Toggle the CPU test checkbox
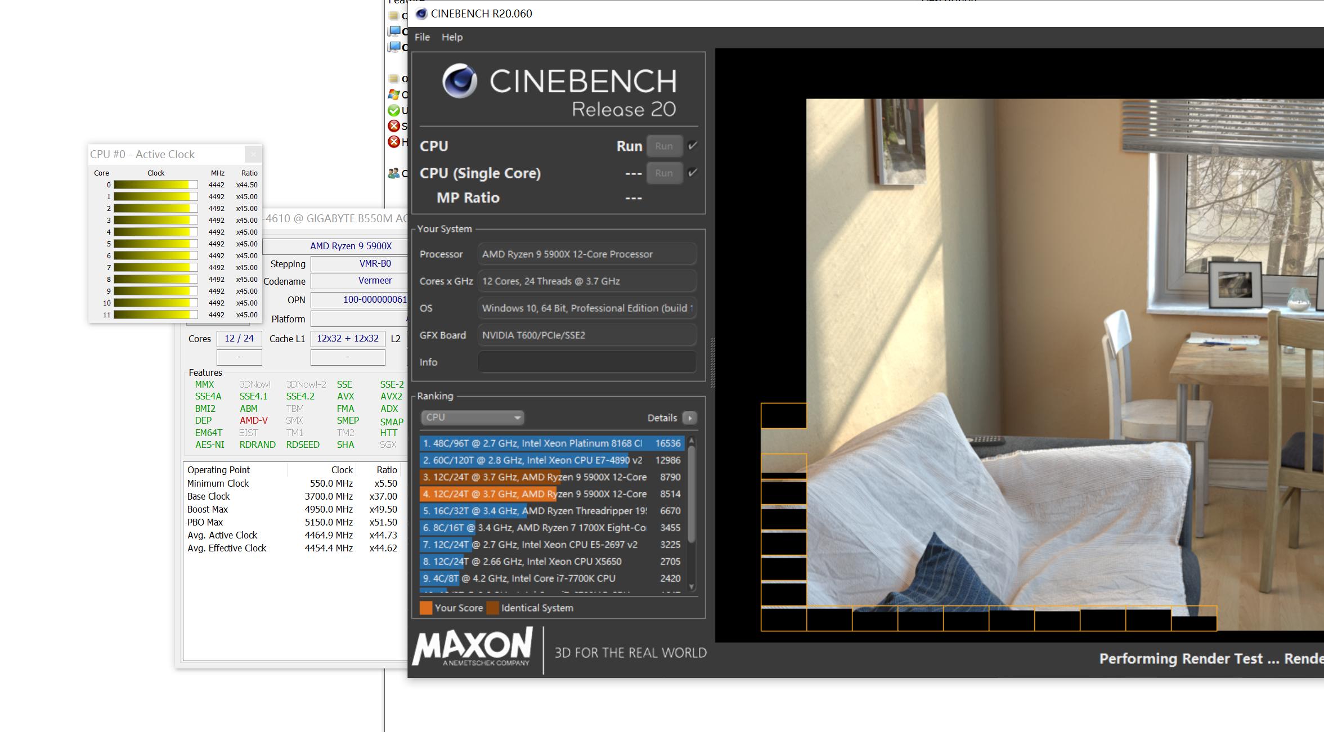Screen dimensions: 1324x732 (x=693, y=146)
